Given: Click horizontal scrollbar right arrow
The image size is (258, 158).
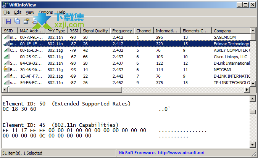Looking at the screenshot, I should (x=247, y=89).
